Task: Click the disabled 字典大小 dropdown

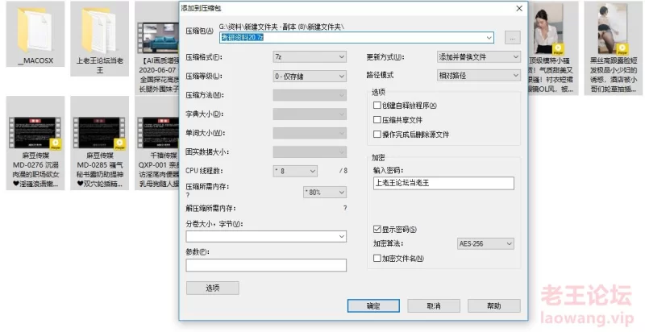Action: tap(310, 114)
